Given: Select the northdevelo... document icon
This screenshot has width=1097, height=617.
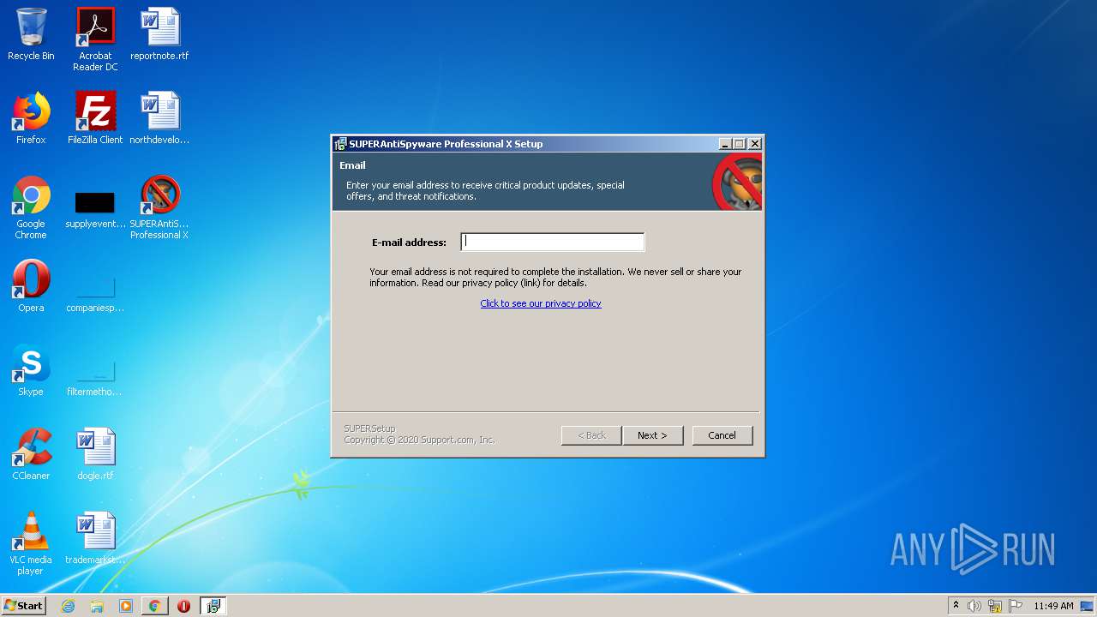Looking at the screenshot, I should [159, 119].
